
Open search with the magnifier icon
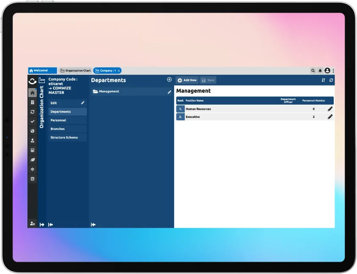click(x=313, y=71)
